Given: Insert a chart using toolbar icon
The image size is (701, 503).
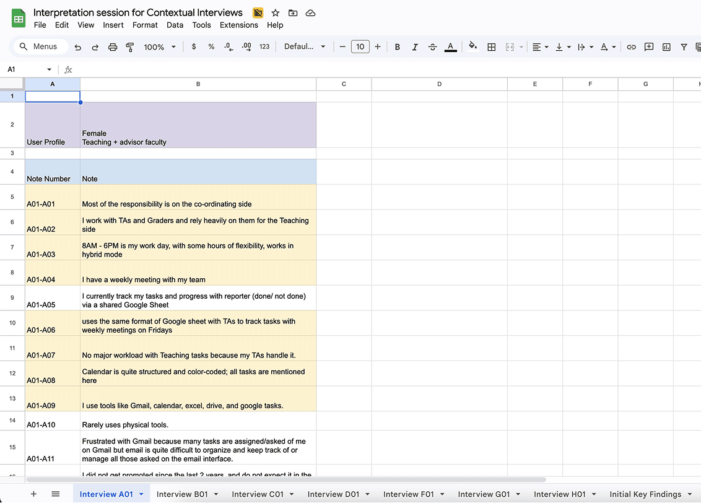Looking at the screenshot, I should pyautogui.click(x=666, y=47).
